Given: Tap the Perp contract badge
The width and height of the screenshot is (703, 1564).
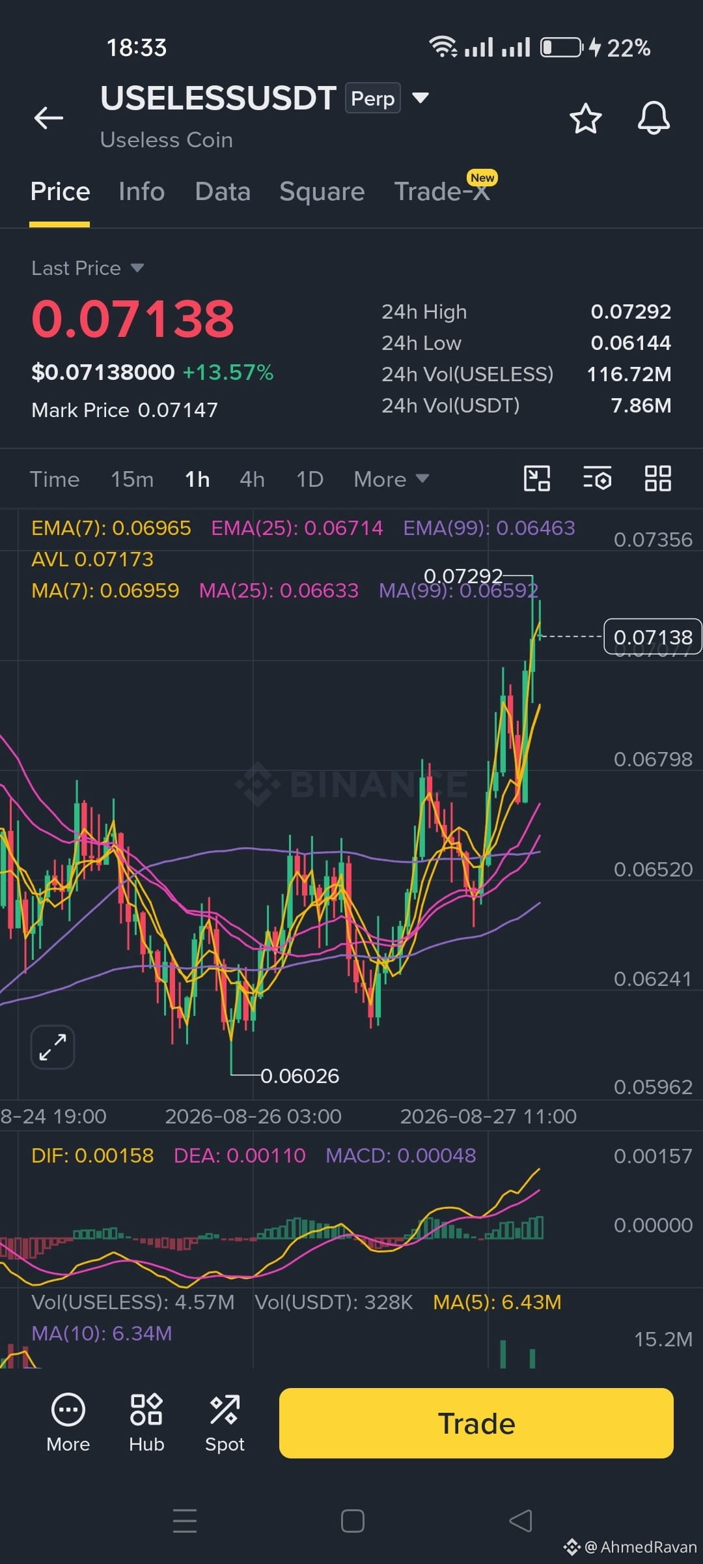Looking at the screenshot, I should tap(372, 98).
